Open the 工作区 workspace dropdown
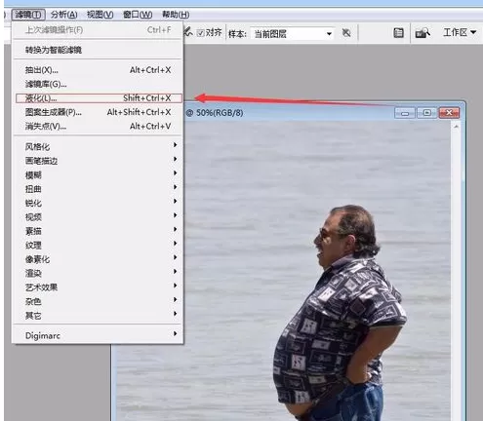483x421 pixels. (460, 32)
